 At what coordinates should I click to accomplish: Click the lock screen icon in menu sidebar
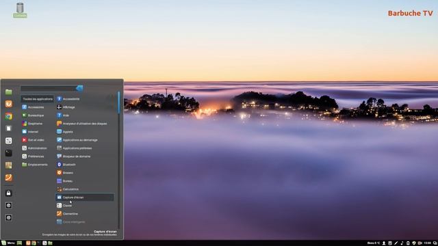(x=9, y=193)
